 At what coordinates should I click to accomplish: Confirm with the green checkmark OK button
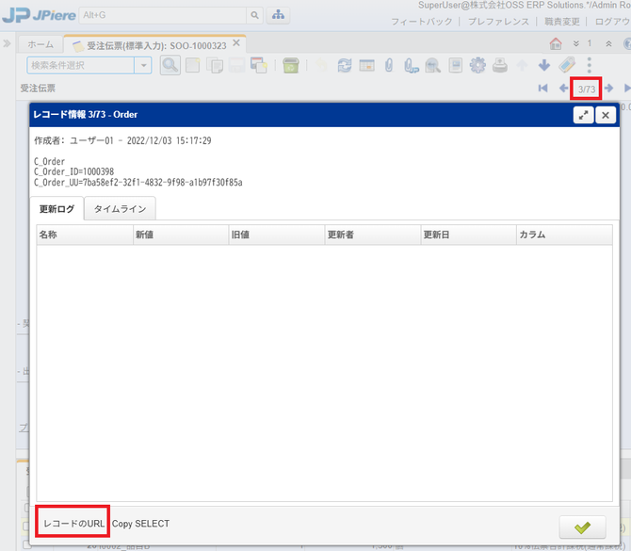582,527
